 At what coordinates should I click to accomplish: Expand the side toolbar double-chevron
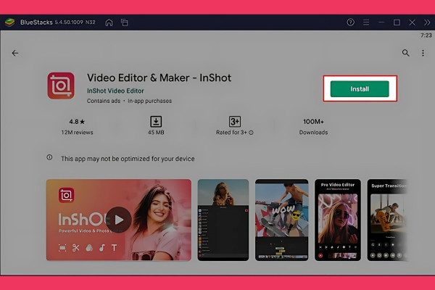click(427, 22)
